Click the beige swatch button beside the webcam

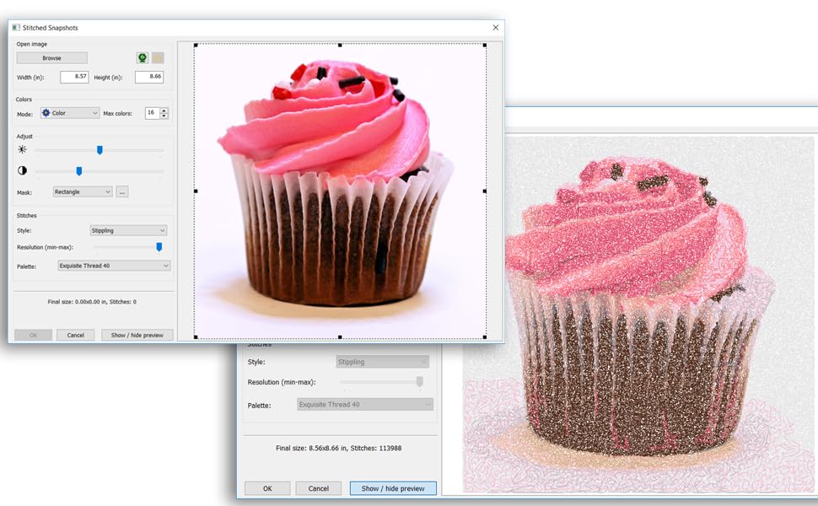click(158, 58)
